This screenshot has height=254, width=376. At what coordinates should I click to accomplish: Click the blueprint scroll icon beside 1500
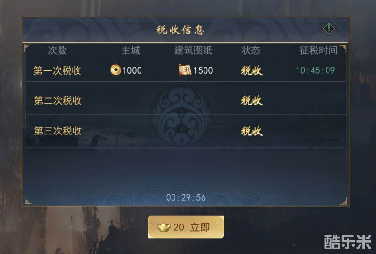pyautogui.click(x=185, y=70)
